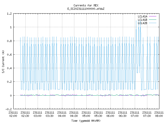Click the x-axis tick label 07:00
164x123 pixels.
(x=135, y=116)
